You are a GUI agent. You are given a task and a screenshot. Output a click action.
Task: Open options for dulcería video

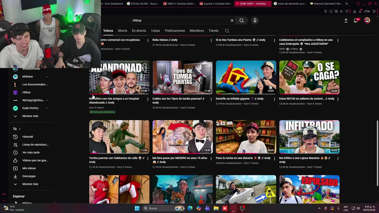point(274,159)
